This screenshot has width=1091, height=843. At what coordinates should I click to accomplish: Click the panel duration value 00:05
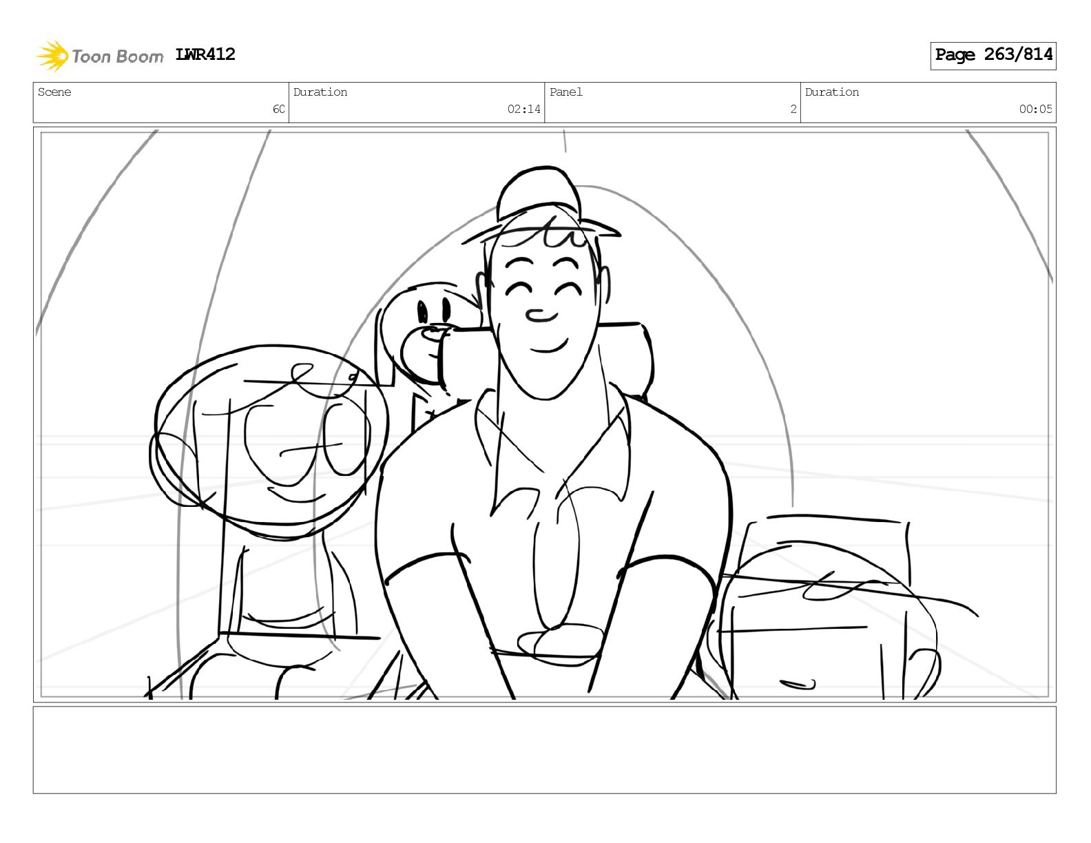click(x=1036, y=109)
